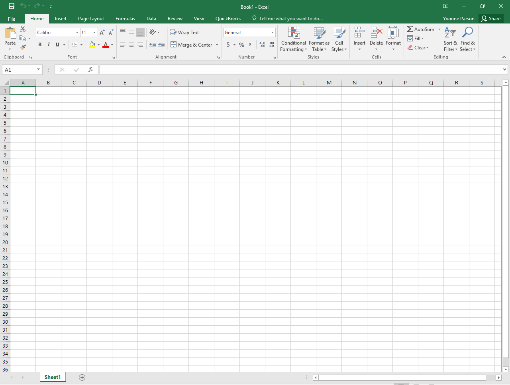510x385 pixels.
Task: Click in Tell me what you want to do box
Action: (290, 19)
